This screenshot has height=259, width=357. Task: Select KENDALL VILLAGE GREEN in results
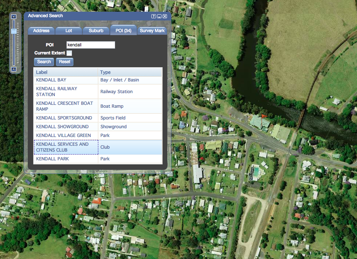click(x=66, y=136)
